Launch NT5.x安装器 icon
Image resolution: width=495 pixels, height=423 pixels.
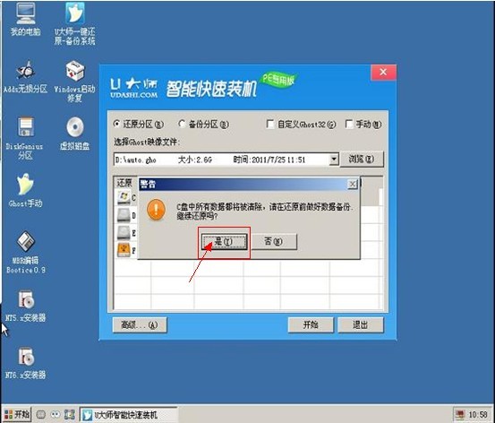click(x=26, y=306)
